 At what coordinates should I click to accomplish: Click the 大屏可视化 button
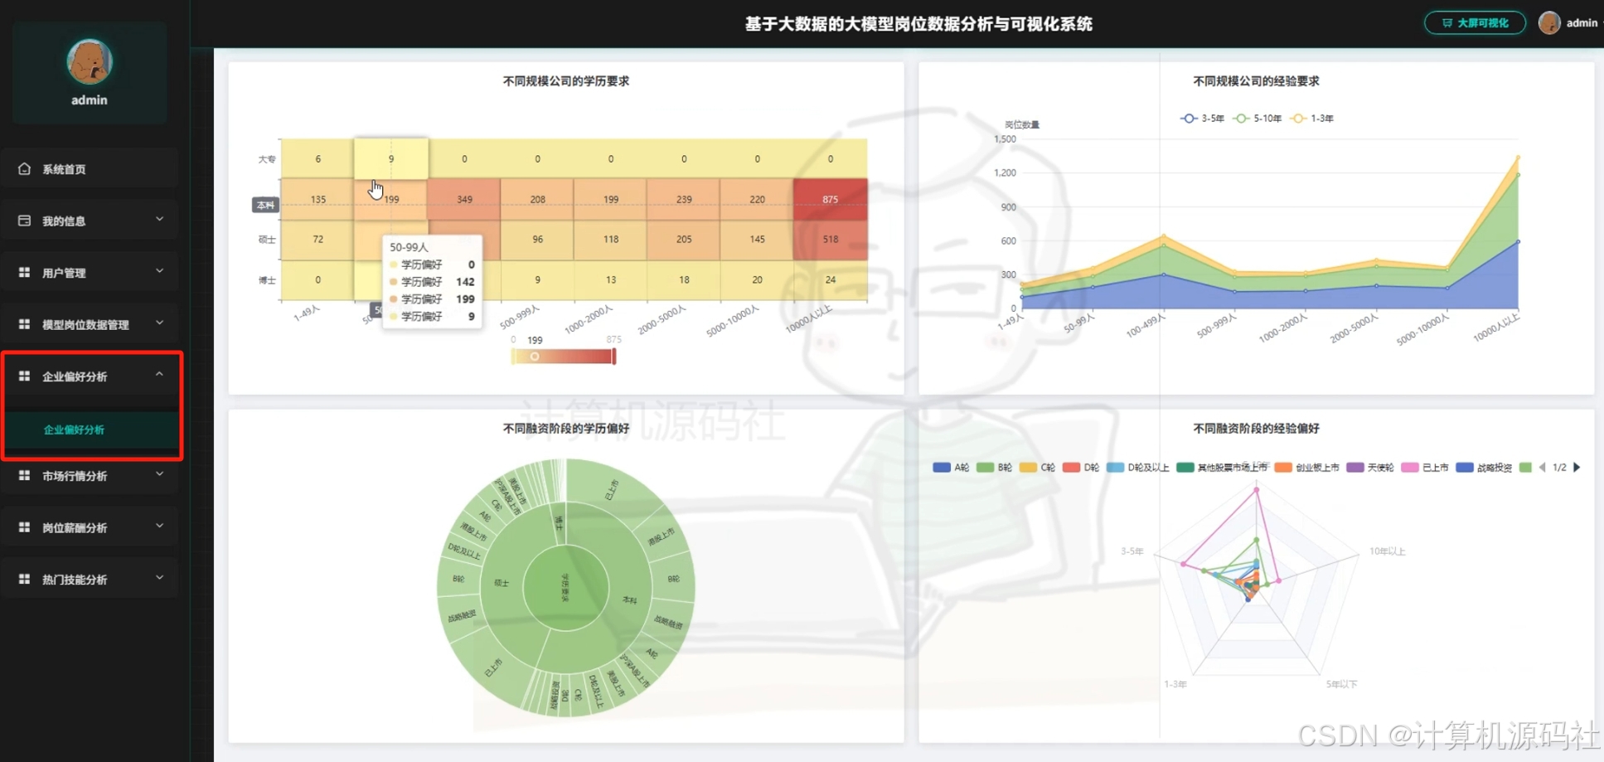click(1475, 22)
